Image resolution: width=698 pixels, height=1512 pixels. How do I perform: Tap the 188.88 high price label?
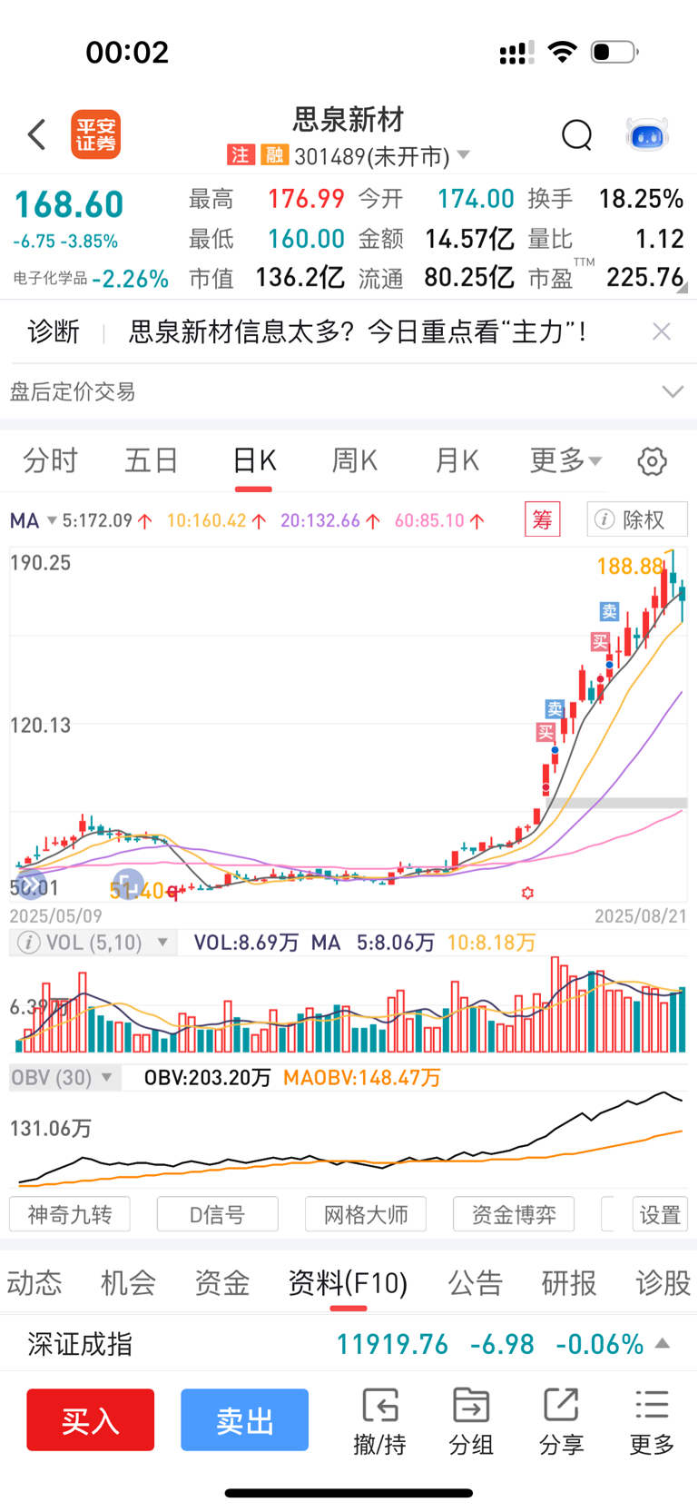[x=630, y=567]
